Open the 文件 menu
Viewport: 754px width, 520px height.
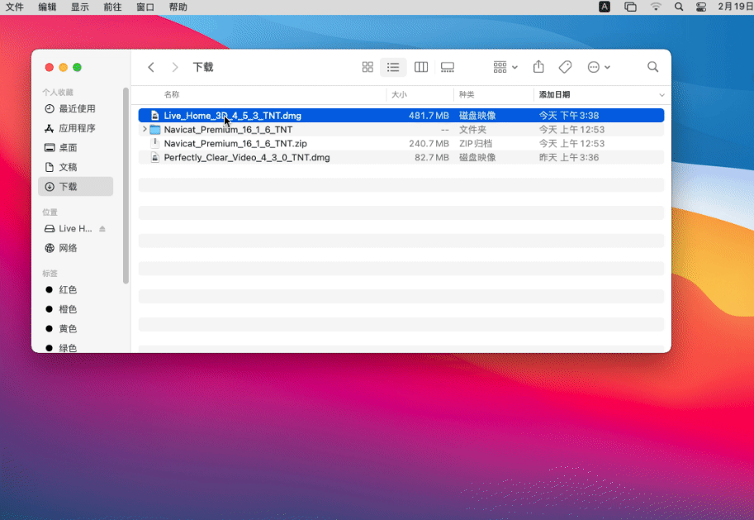(14, 7)
